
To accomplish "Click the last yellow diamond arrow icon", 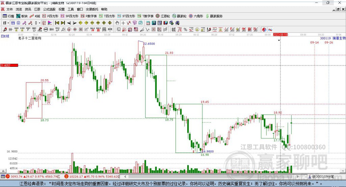I will 110,23.
